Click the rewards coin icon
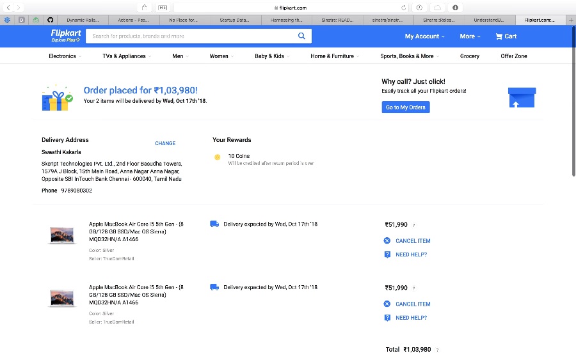This screenshot has width=576, height=360. click(x=218, y=157)
